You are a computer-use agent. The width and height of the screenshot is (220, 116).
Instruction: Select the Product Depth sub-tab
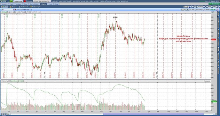[x=35, y=7]
